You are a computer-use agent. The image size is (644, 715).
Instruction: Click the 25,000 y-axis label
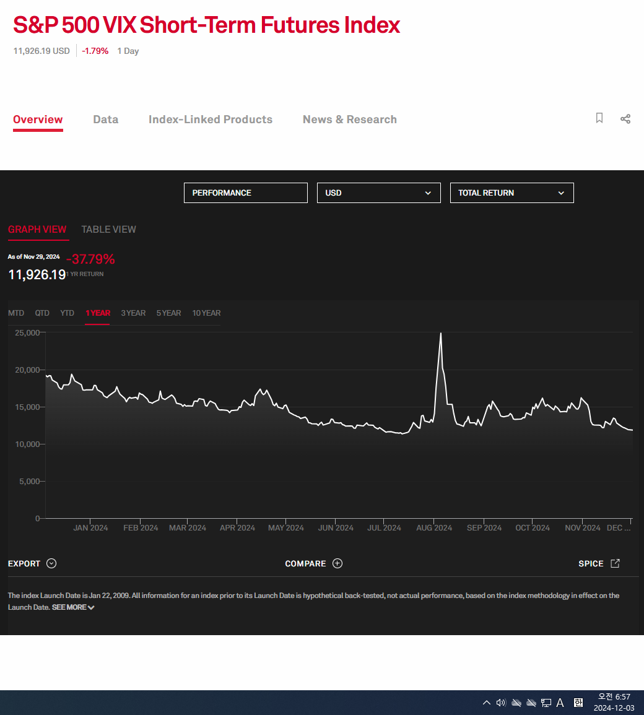[x=27, y=332]
